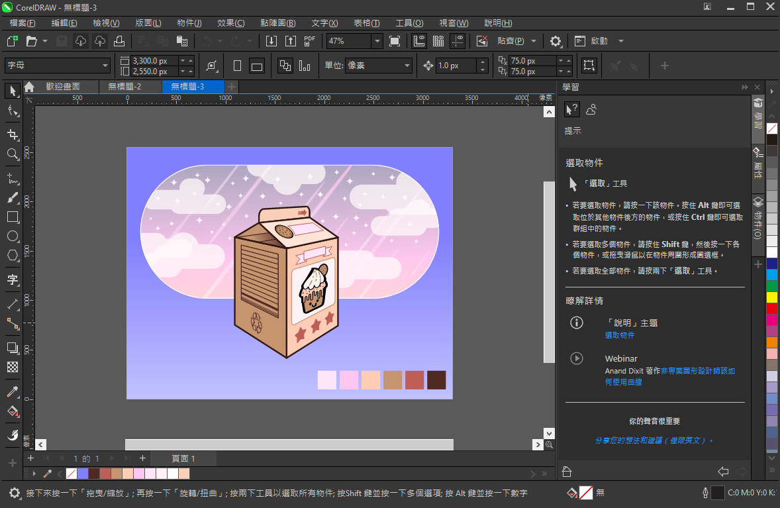
Task: Select the Zoom magnifier tool
Action: point(13,154)
